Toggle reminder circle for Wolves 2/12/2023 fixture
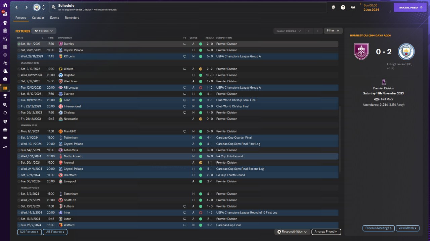 (19, 69)
